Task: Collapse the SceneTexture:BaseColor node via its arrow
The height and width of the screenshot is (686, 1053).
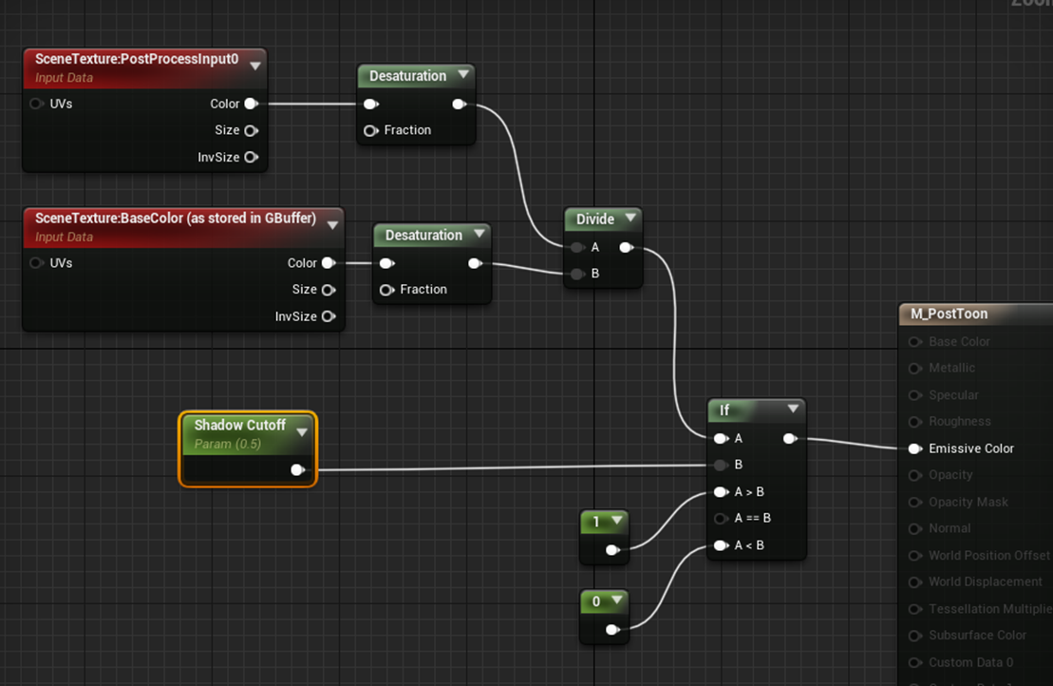Action: (x=332, y=225)
